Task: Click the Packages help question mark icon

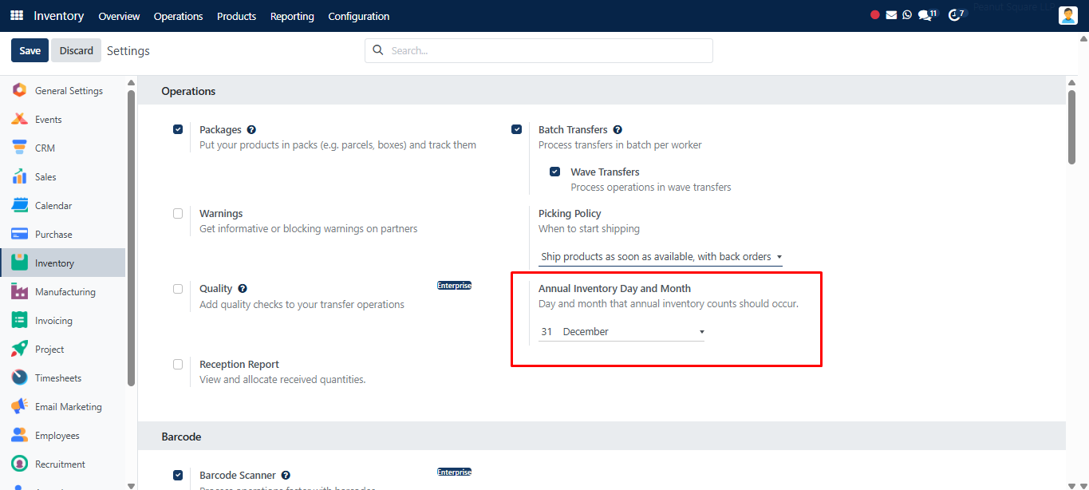Action: click(x=251, y=130)
